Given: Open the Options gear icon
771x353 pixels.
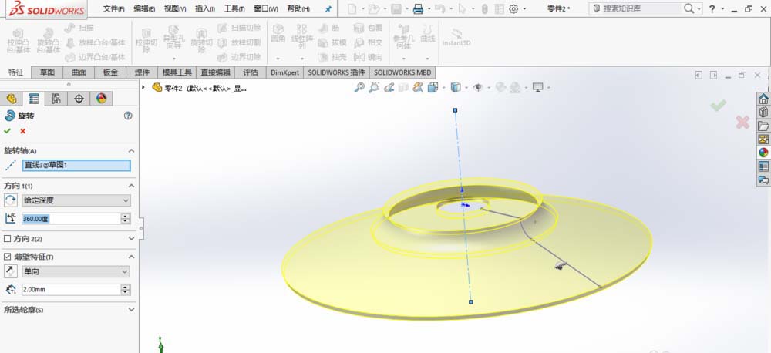Looking at the screenshot, I should click(513, 9).
